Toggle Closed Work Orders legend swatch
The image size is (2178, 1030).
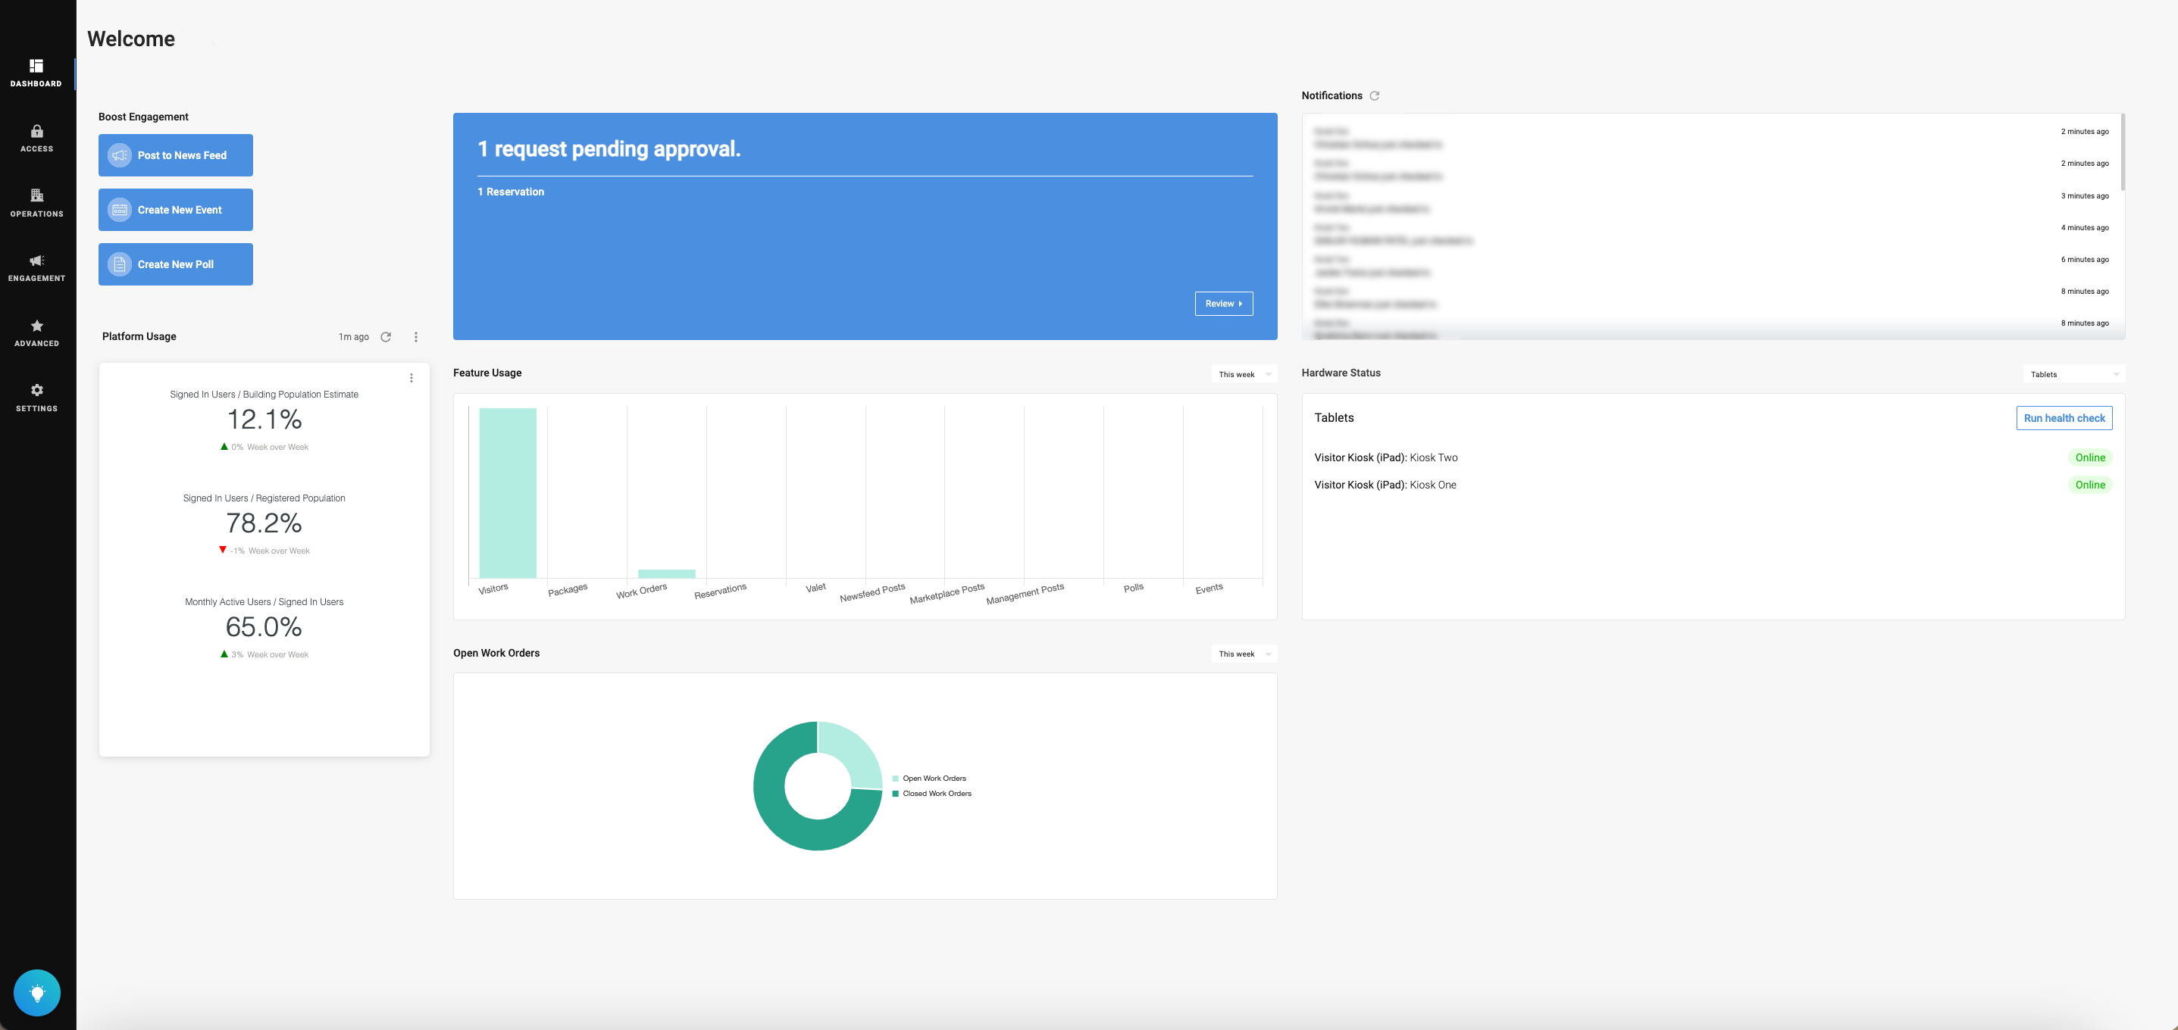896,794
